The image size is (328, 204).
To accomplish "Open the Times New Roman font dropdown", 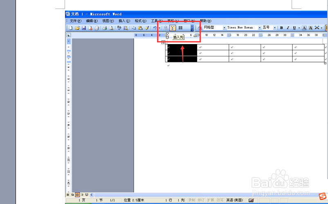I will 259,27.
